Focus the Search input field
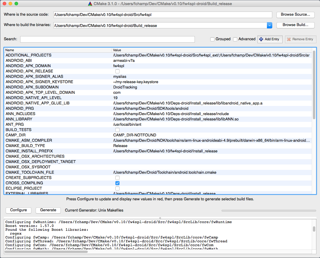 pyautogui.click(x=107, y=39)
